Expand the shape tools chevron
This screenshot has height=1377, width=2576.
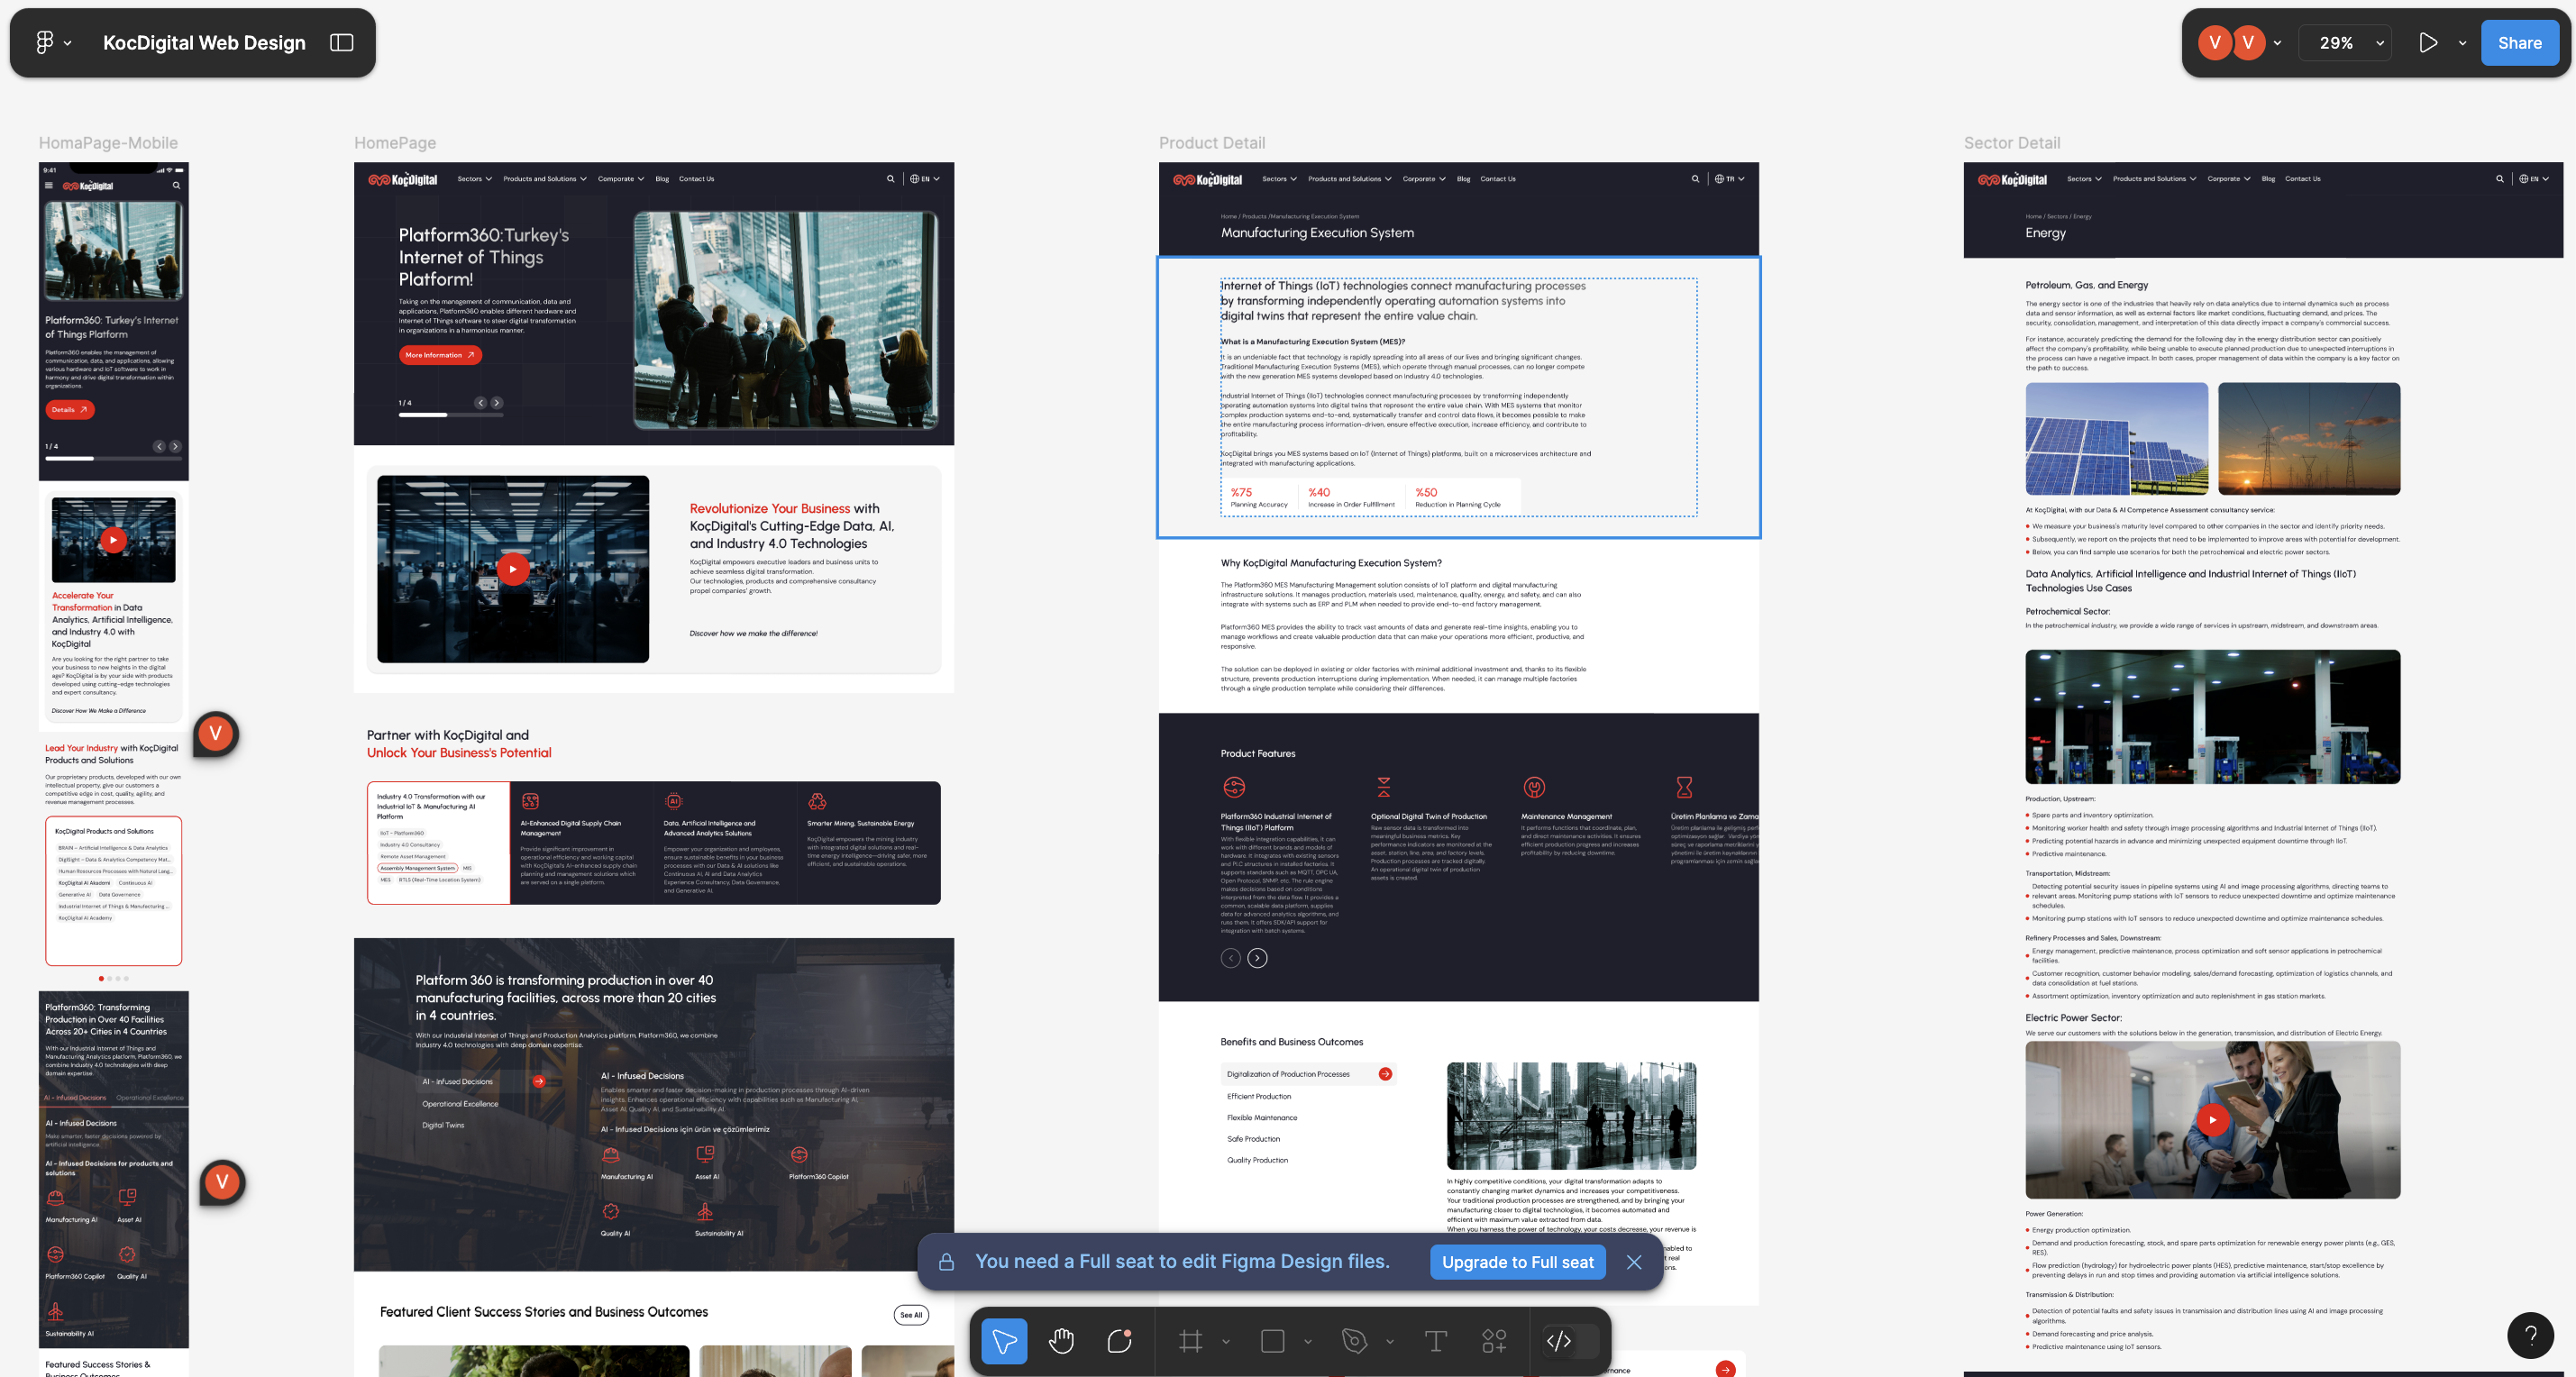click(1307, 1342)
